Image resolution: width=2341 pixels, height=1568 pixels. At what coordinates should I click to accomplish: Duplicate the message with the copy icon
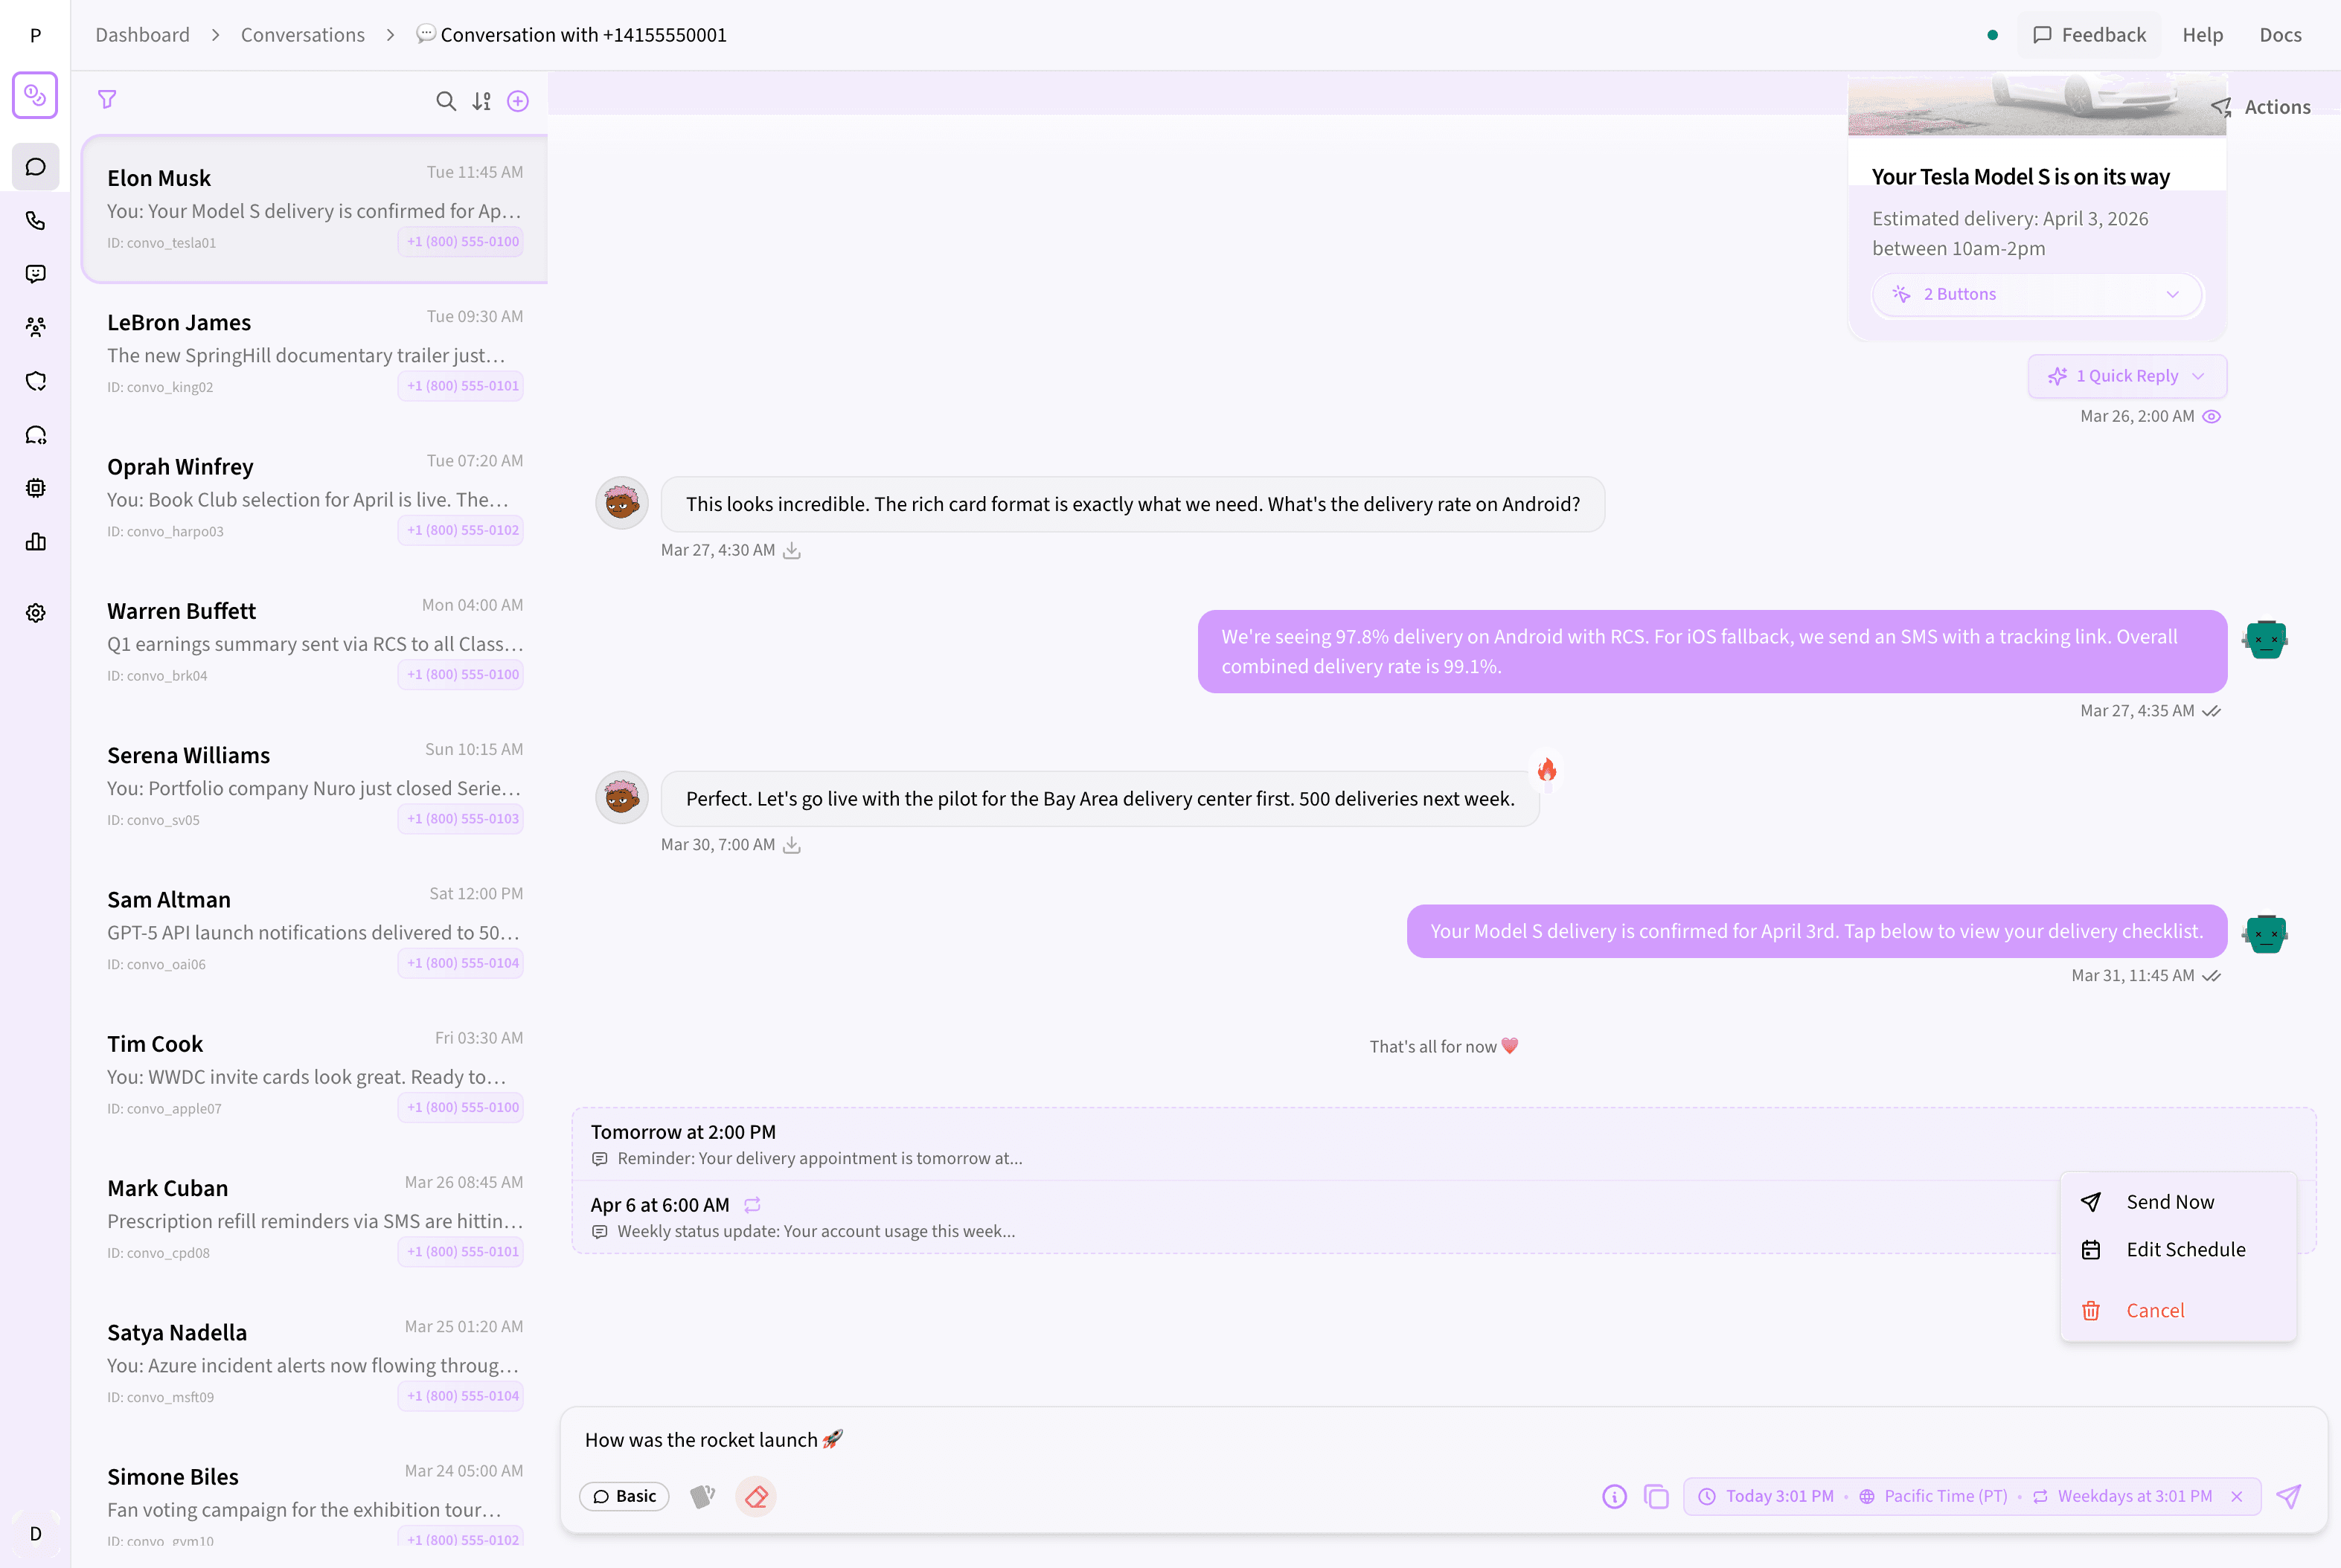coord(1656,1496)
